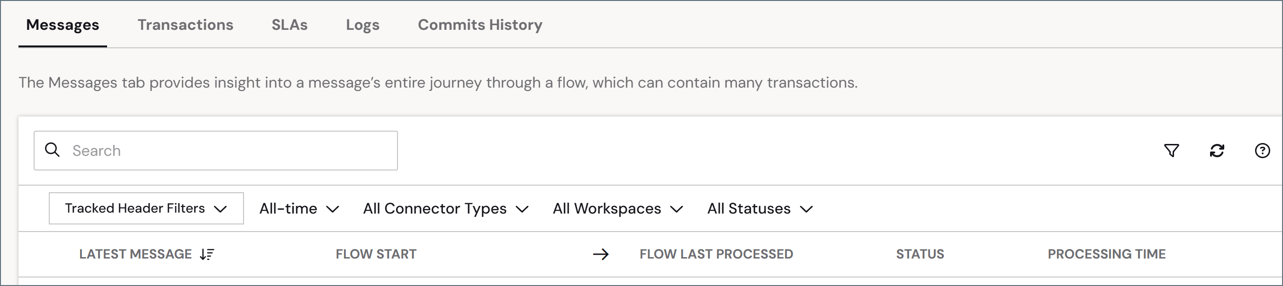Open the Logs tab
This screenshot has height=286, width=1283.
pyautogui.click(x=362, y=25)
